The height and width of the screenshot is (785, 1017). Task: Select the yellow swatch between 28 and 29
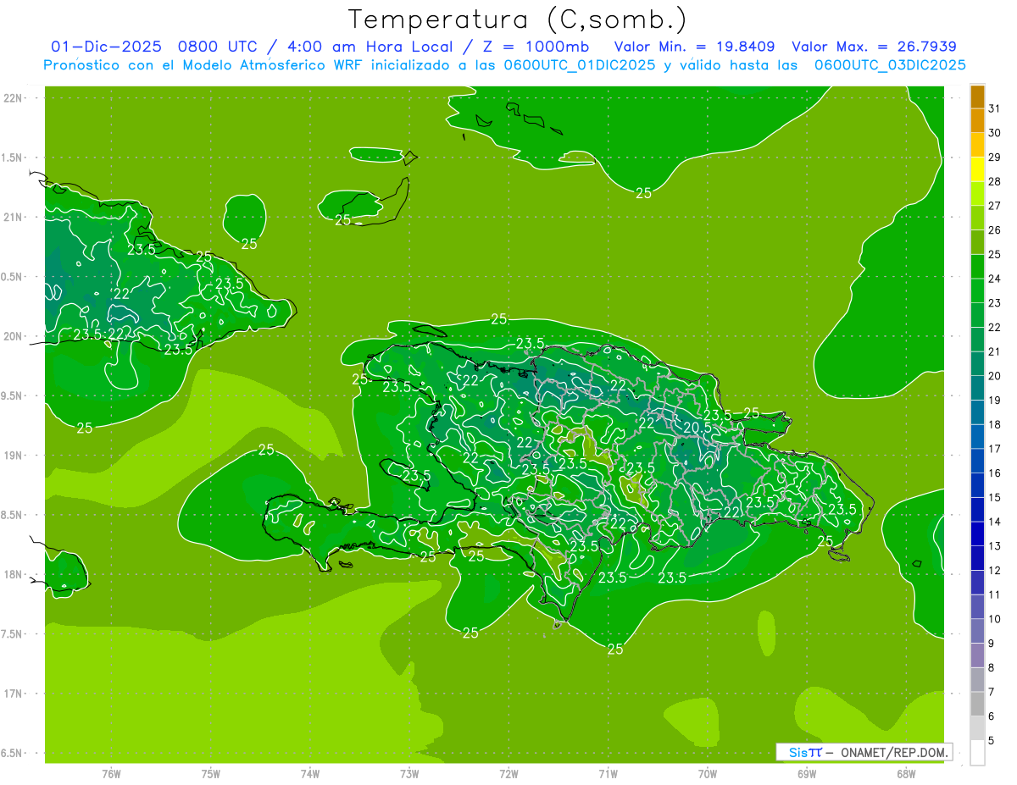(977, 169)
